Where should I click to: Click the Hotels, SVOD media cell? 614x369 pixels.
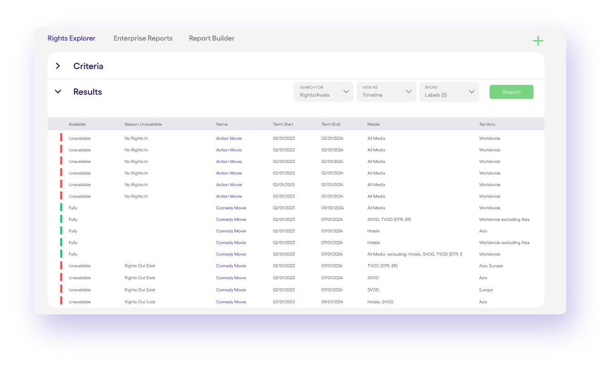tap(380, 302)
